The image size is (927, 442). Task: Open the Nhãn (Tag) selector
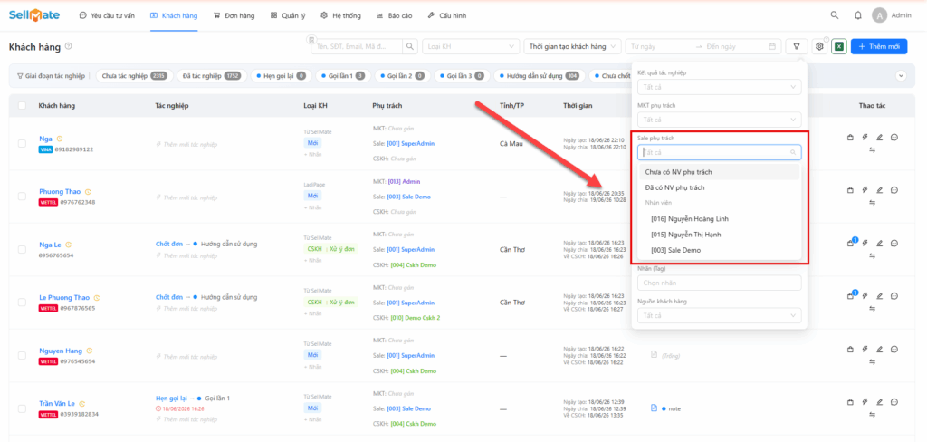pos(719,283)
